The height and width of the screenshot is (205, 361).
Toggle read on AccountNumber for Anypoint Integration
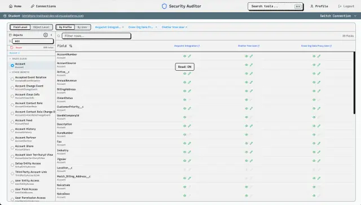(184, 56)
